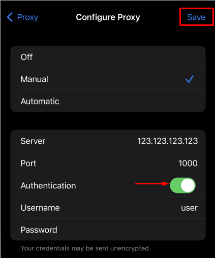Screen dimensions: 215x258
Task: Tap the Port row label
Action: [28, 164]
